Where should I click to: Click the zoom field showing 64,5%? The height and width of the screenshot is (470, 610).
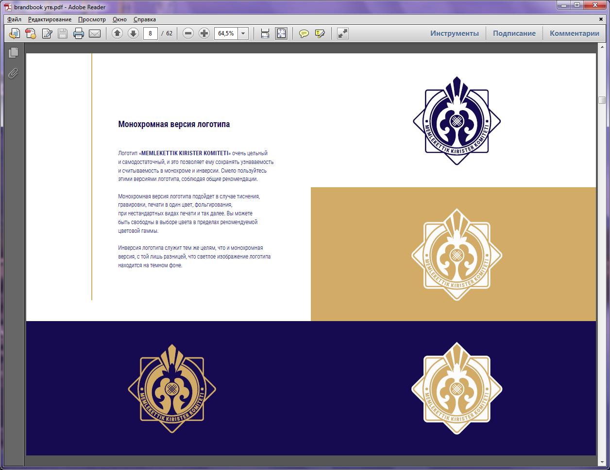226,33
